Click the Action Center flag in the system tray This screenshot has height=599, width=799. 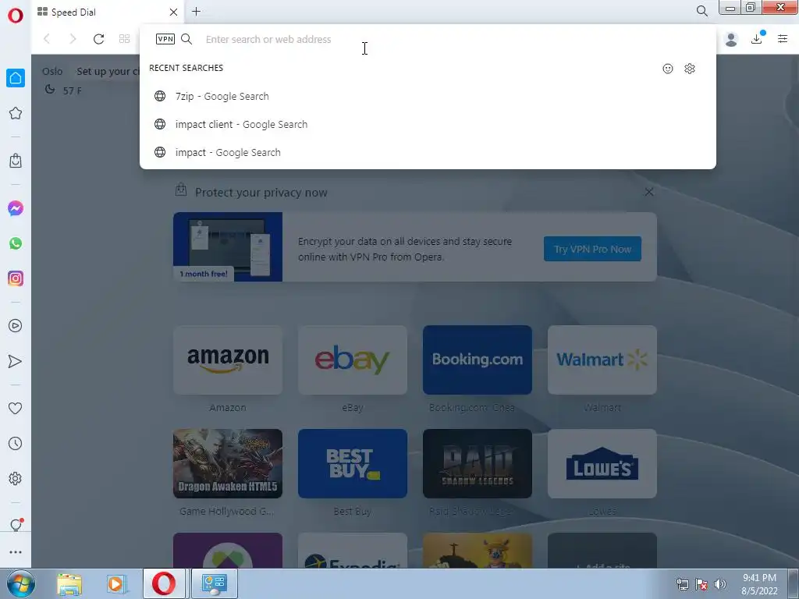[701, 584]
